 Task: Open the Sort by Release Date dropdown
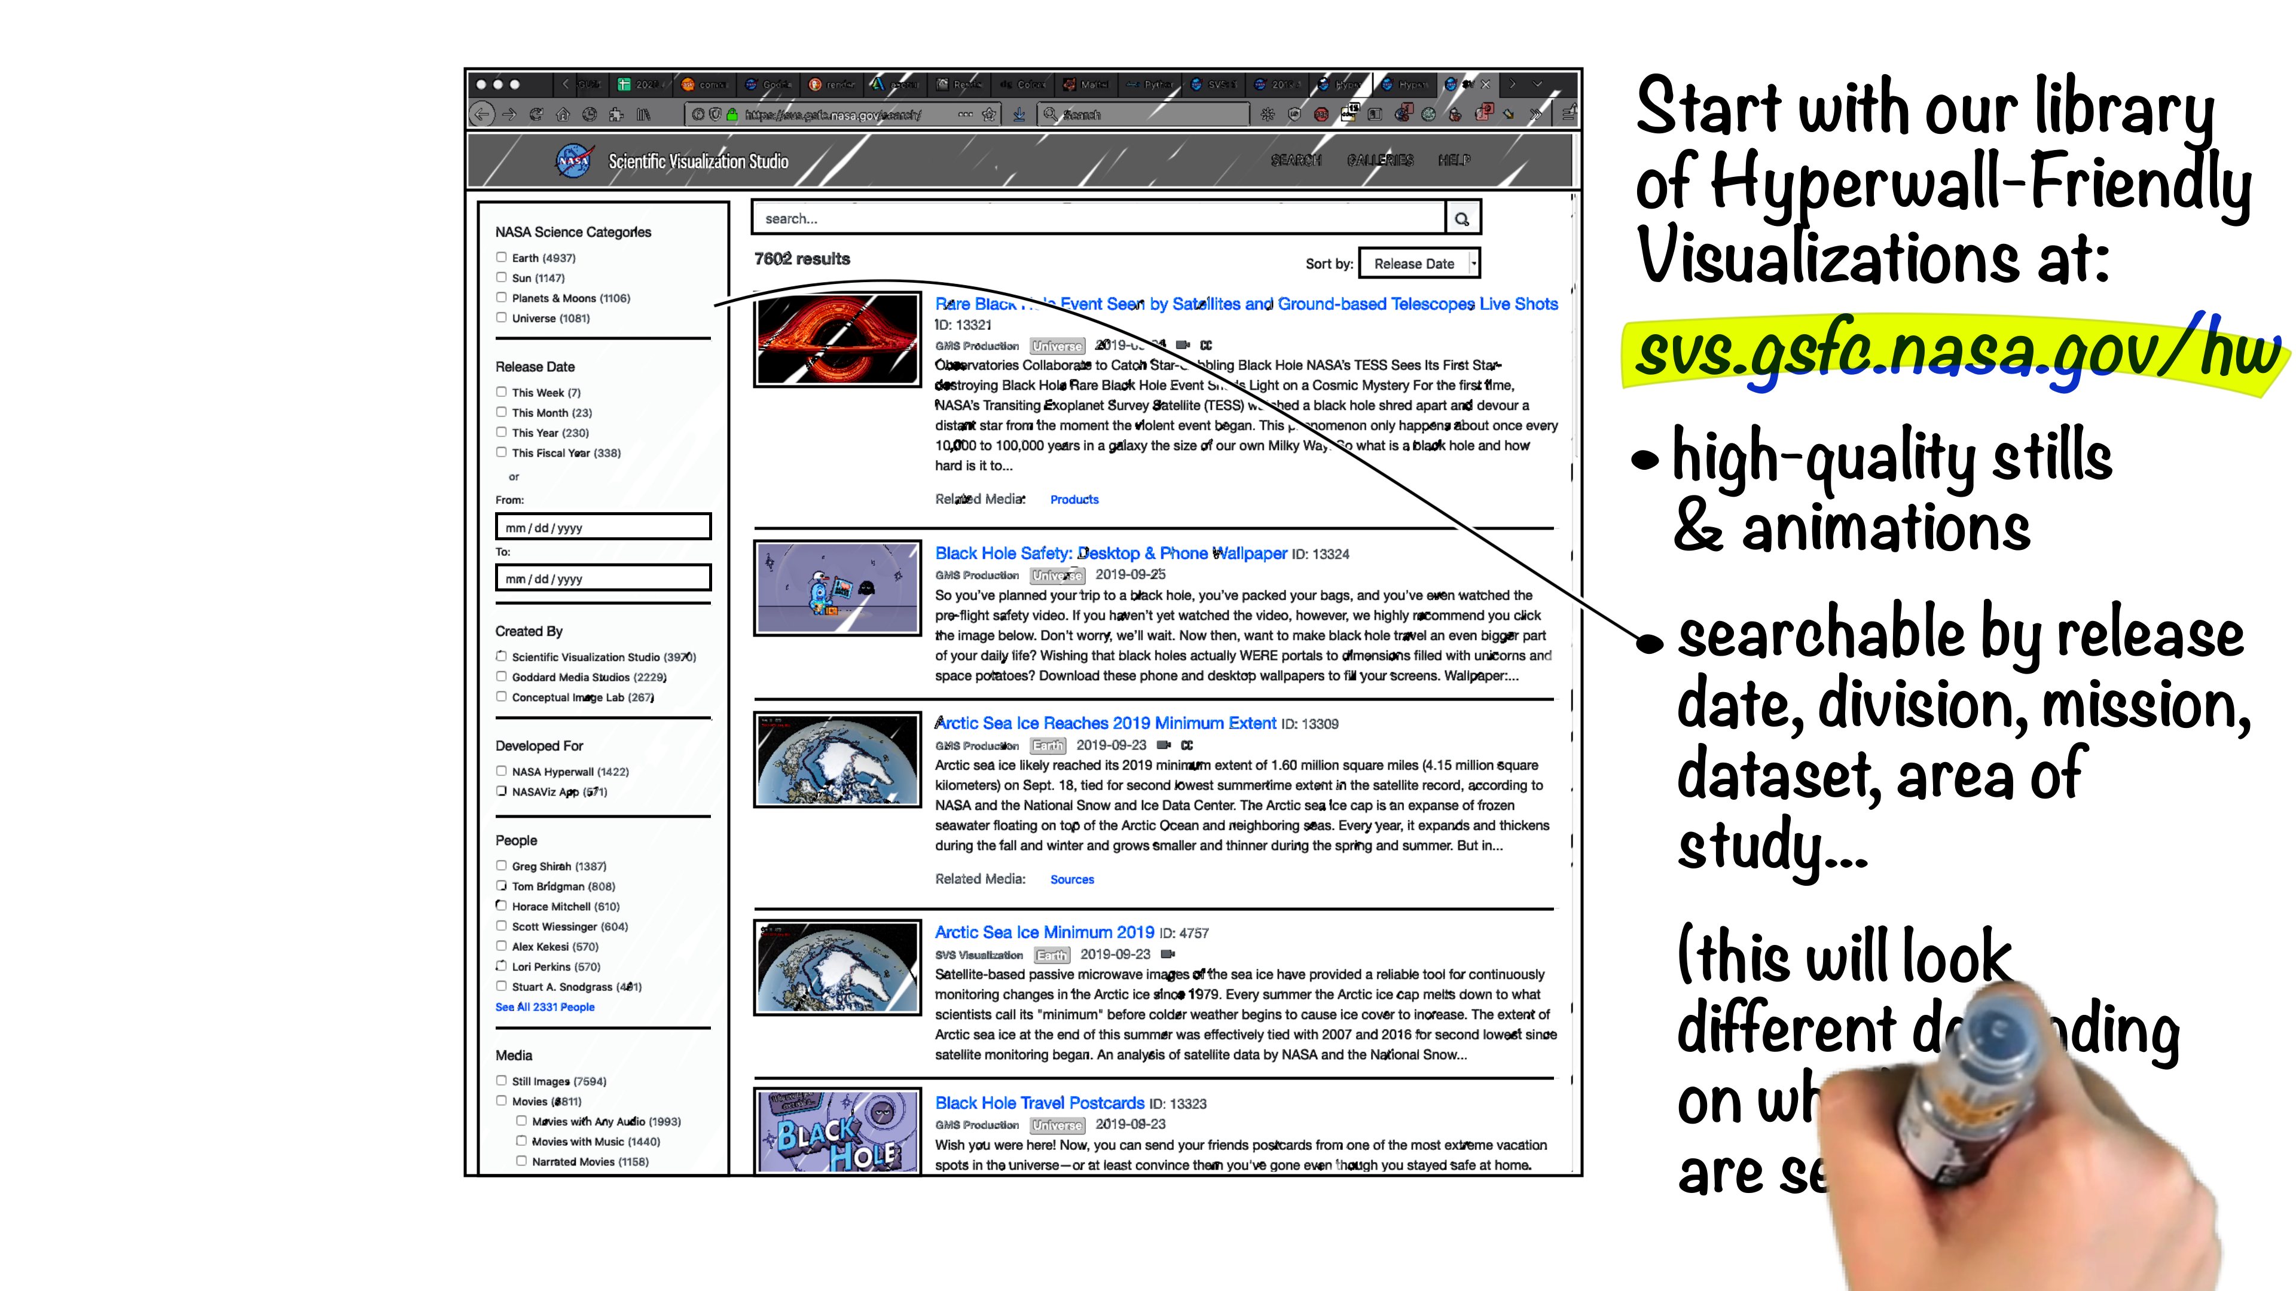(1420, 264)
